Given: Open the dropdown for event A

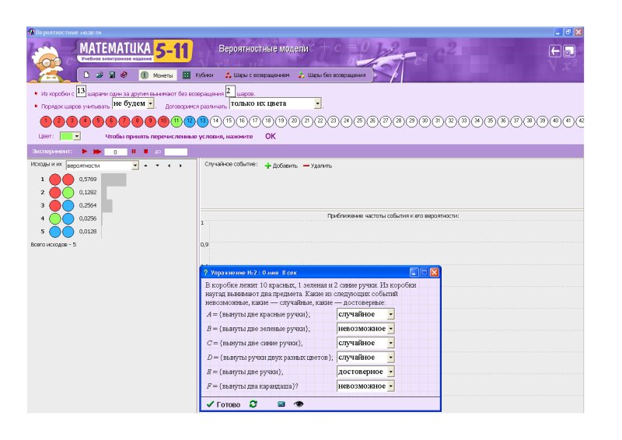Looking at the screenshot, I should [x=390, y=314].
